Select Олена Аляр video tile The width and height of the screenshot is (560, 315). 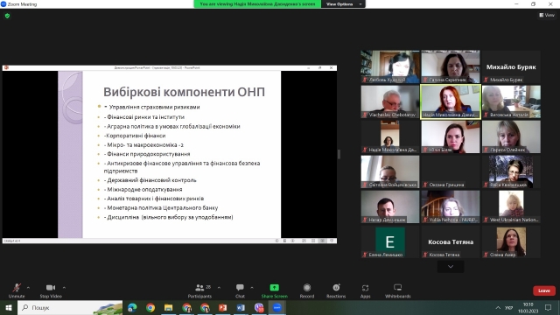[x=511, y=241]
